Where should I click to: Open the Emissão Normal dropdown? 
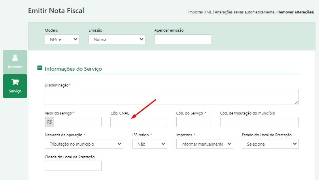click(117, 39)
